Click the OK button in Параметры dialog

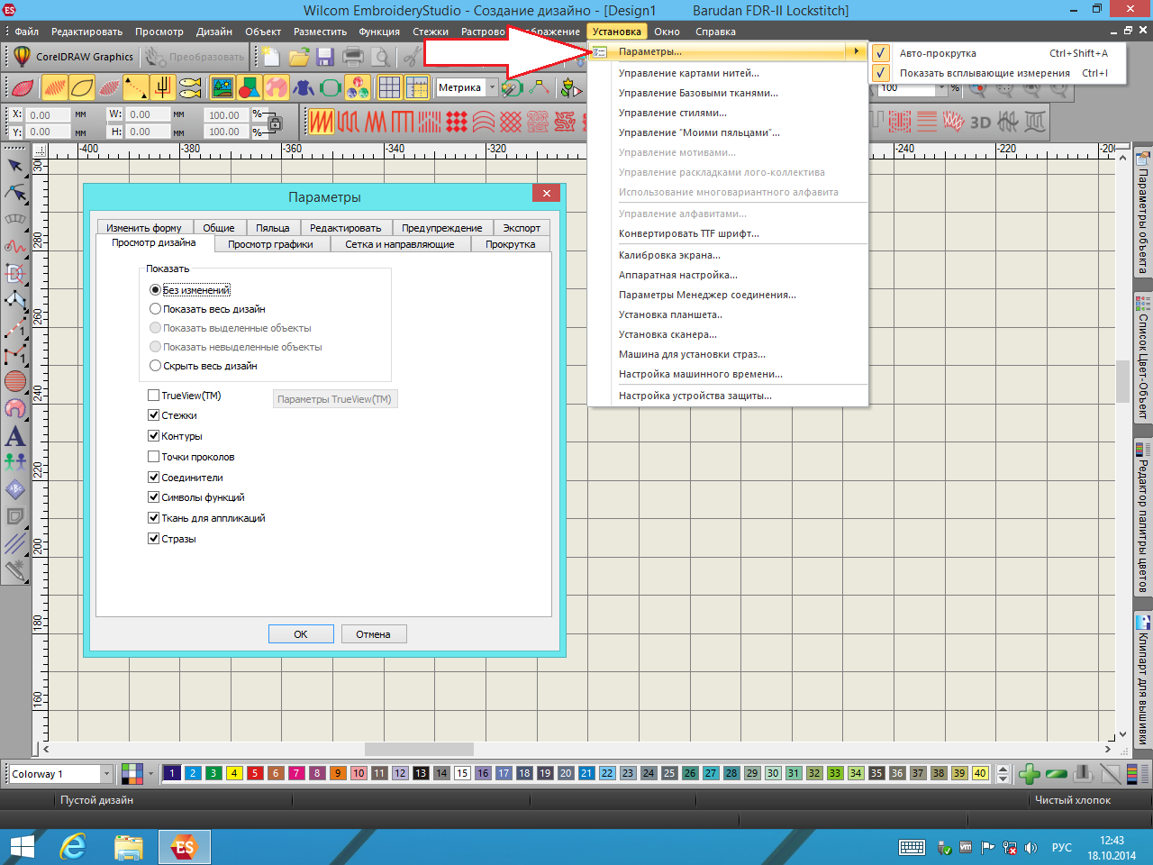[x=301, y=634]
